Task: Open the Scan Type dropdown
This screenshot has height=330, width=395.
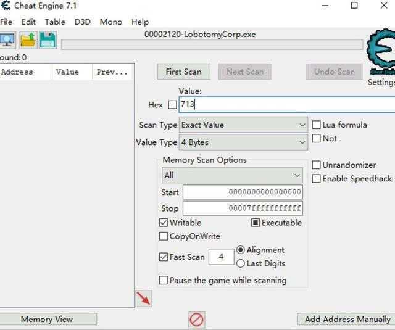Action: click(243, 125)
